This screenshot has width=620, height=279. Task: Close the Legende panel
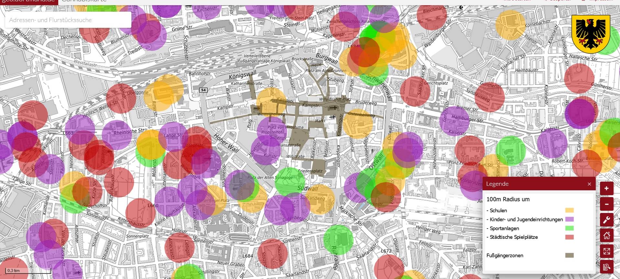pos(589,184)
